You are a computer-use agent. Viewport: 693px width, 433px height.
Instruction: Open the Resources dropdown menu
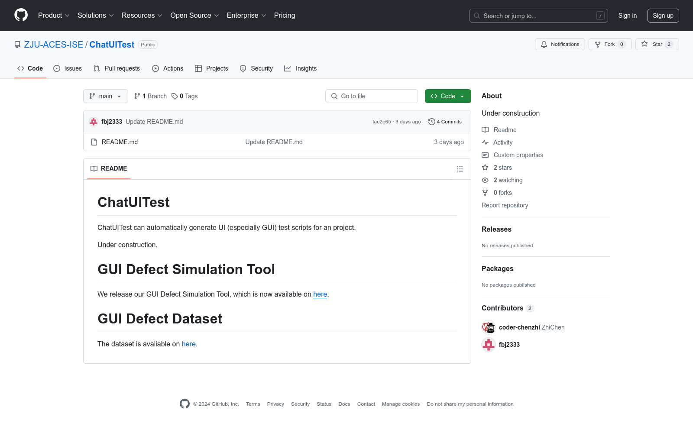coord(142,16)
